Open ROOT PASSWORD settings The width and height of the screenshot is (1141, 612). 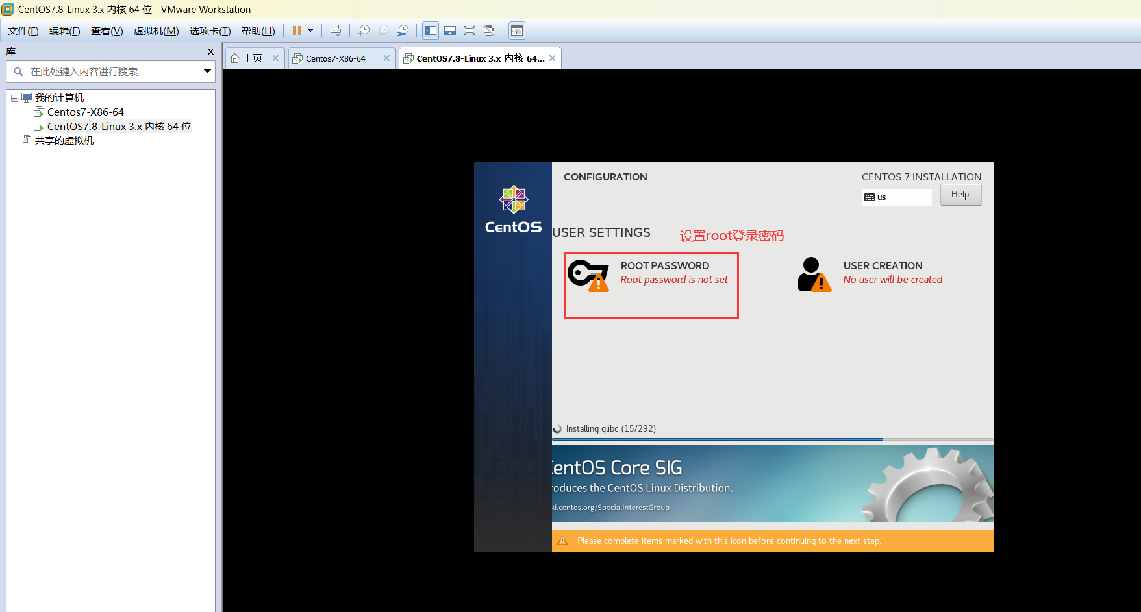[651, 286]
